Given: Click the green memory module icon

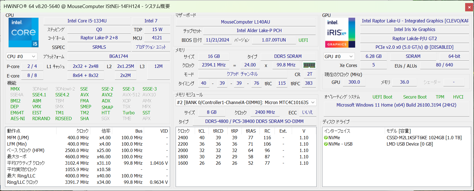Looking at the screenshot, I should (309, 65).
